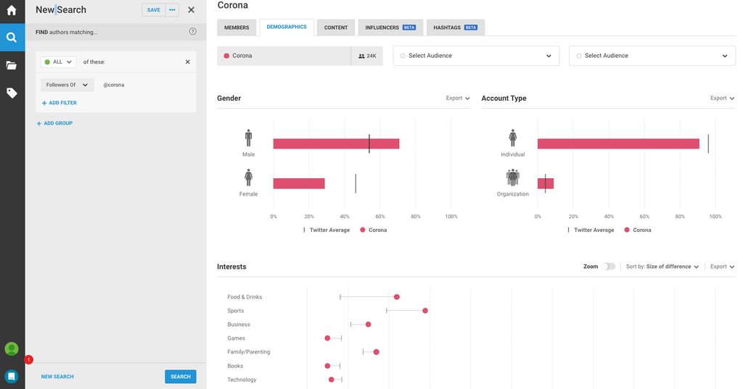Open the tag icon in sidebar
Image resolution: width=743 pixels, height=389 pixels.
pyautogui.click(x=12, y=93)
